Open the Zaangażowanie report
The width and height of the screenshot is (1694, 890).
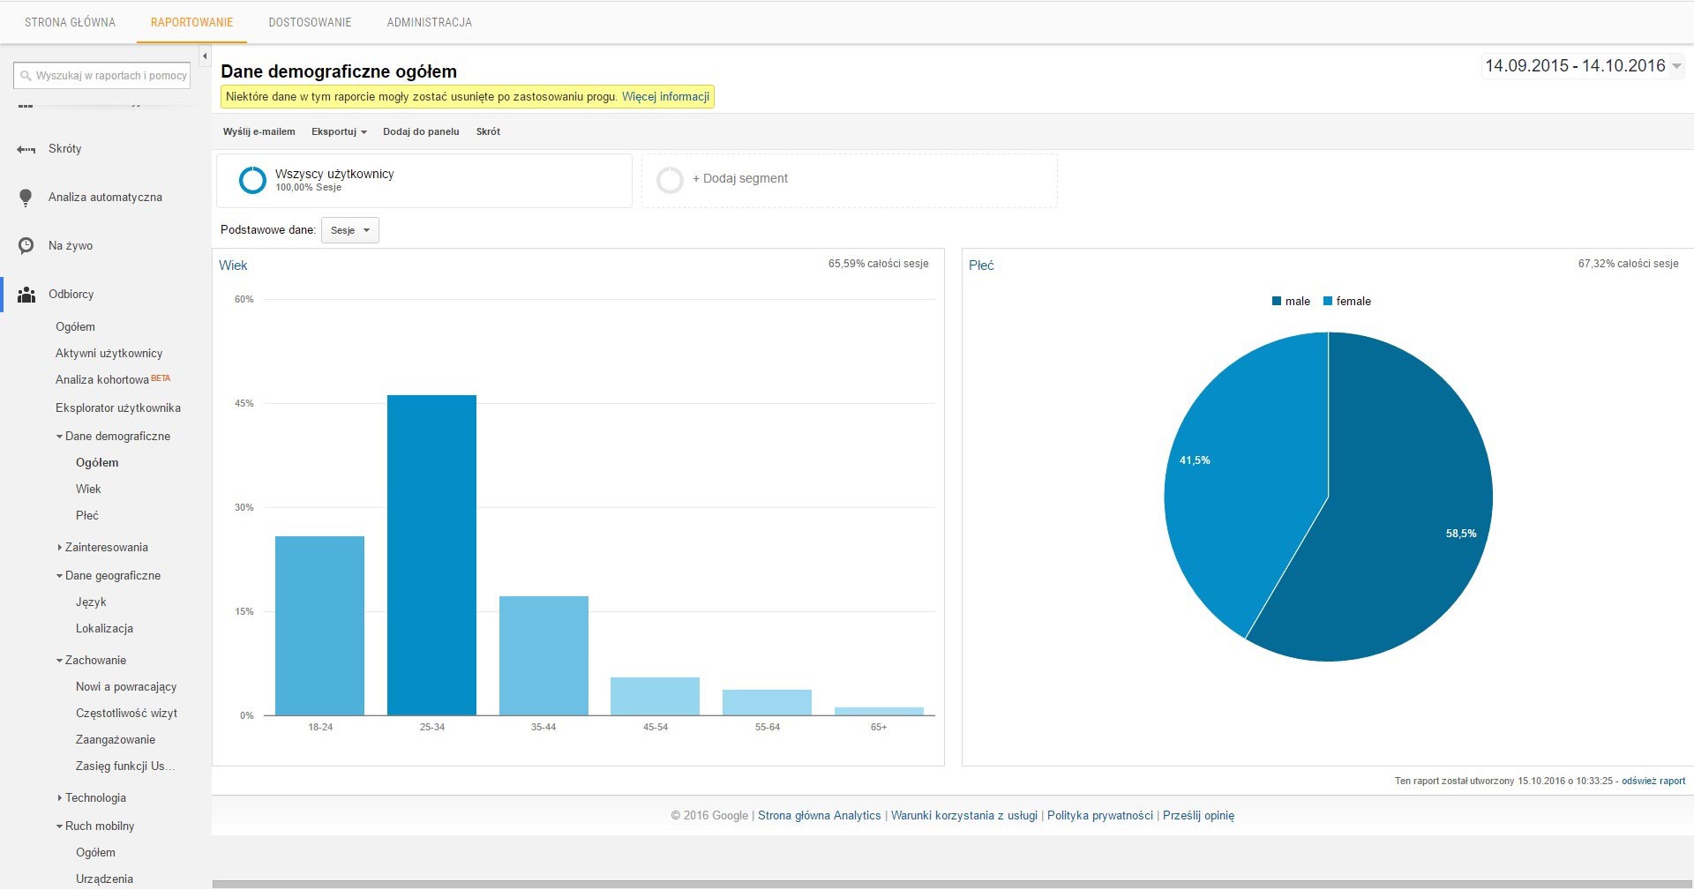point(116,740)
